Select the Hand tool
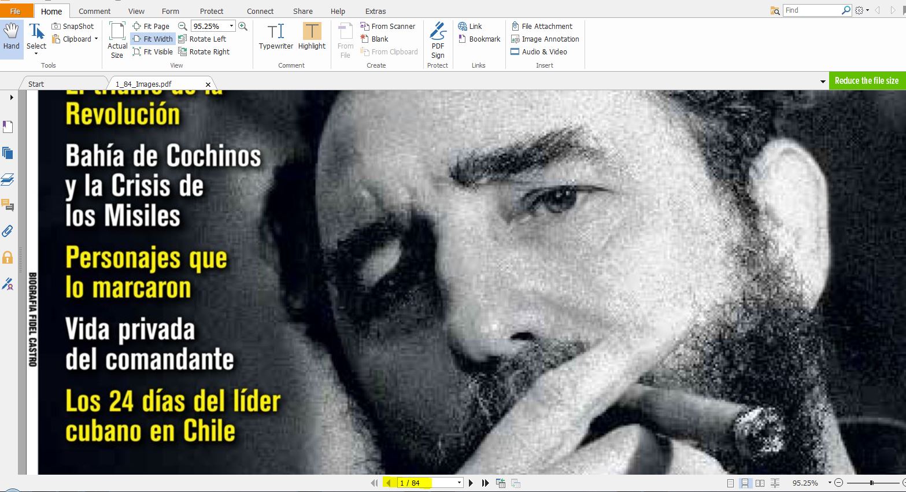 12,37
